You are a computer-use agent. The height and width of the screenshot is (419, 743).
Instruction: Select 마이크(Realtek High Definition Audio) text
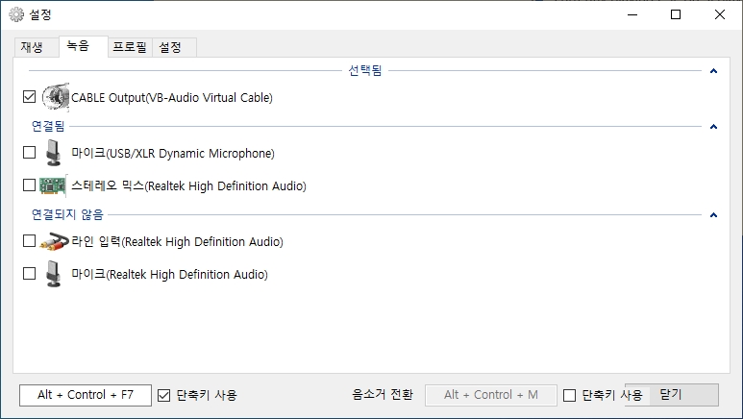click(169, 275)
